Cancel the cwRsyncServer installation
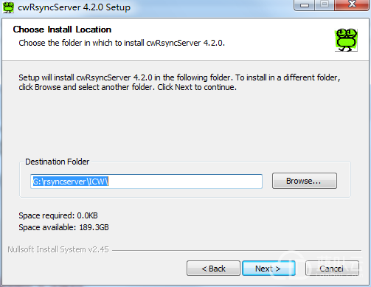 [x=332, y=269]
